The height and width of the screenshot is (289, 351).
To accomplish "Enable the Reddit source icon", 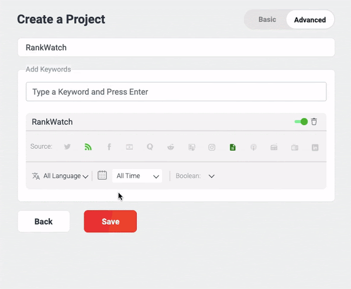I will tap(171, 147).
